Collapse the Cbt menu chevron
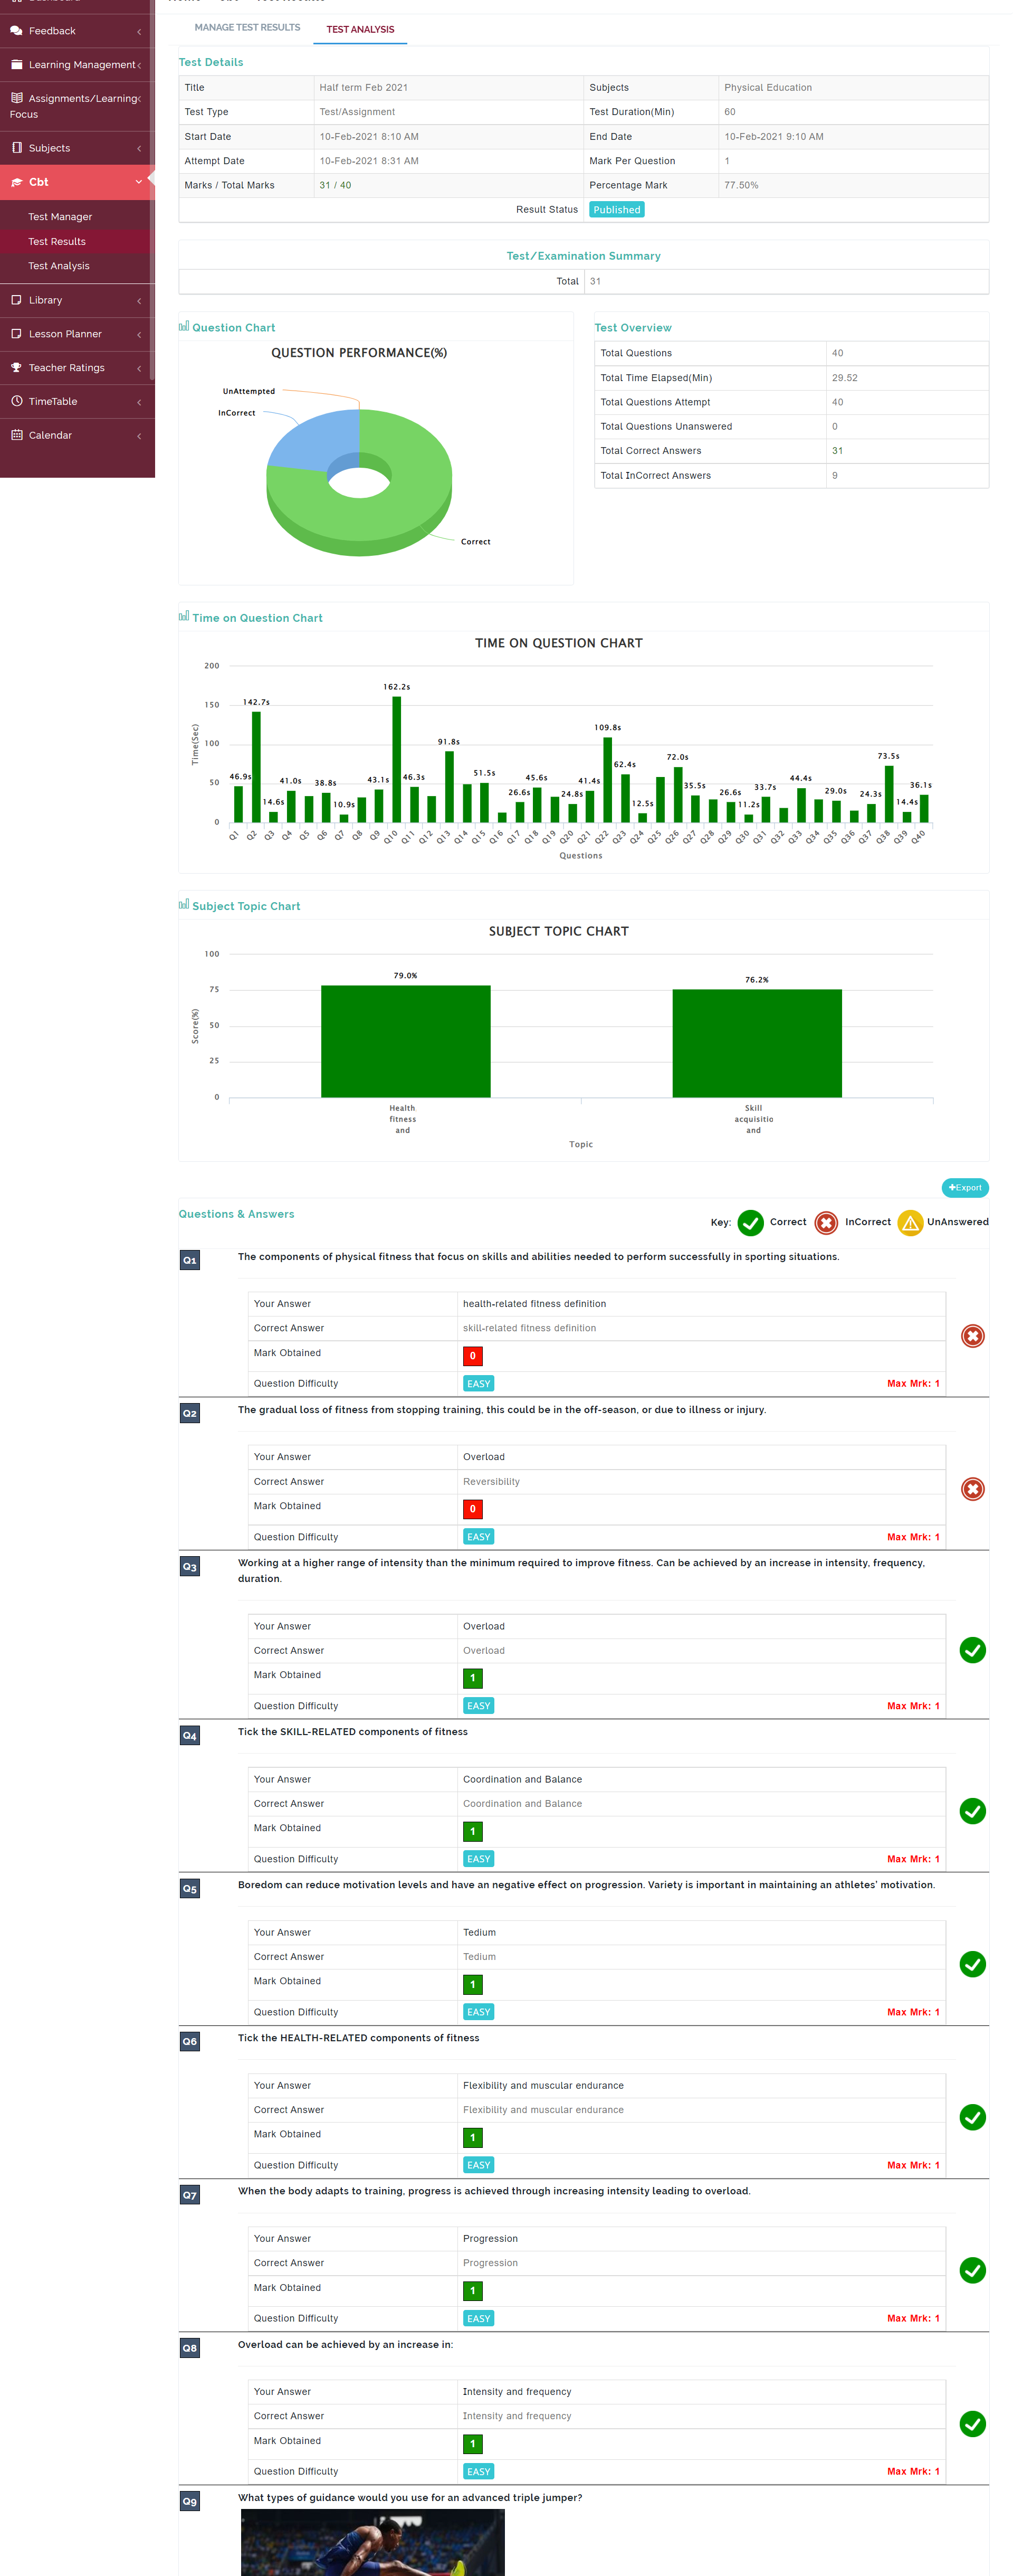 [139, 182]
